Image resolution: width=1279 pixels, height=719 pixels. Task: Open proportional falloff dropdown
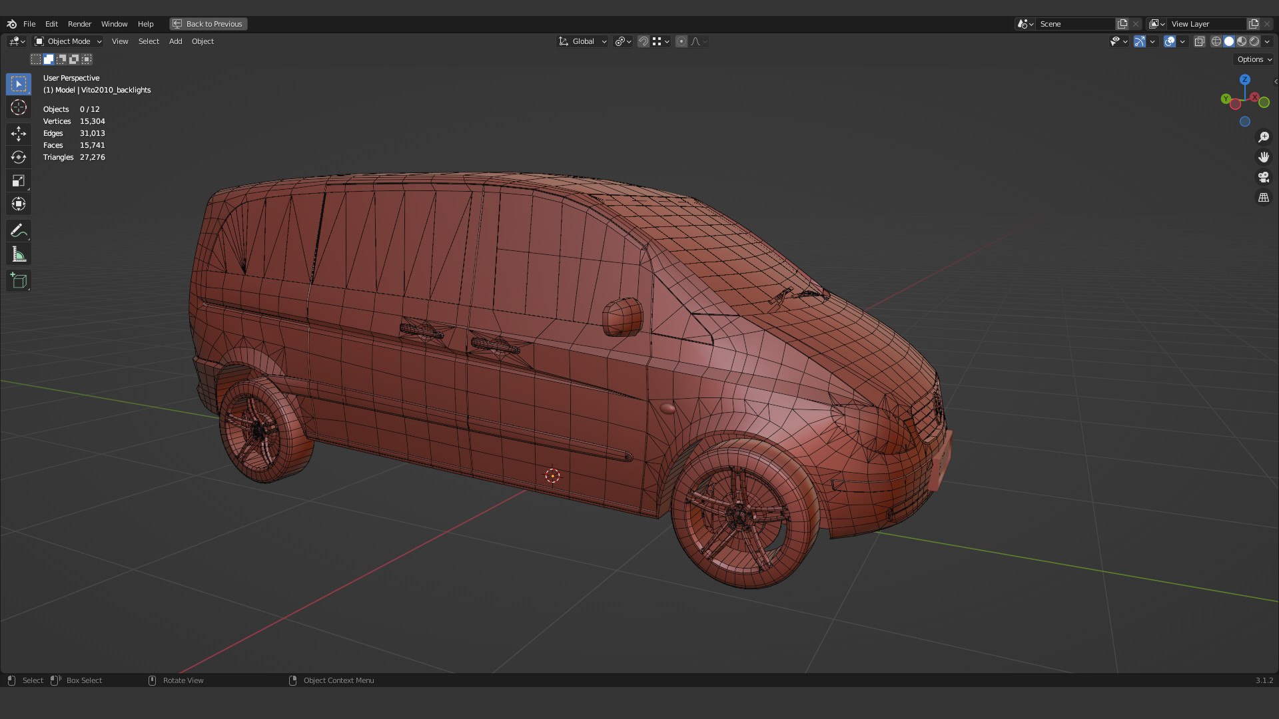698,41
